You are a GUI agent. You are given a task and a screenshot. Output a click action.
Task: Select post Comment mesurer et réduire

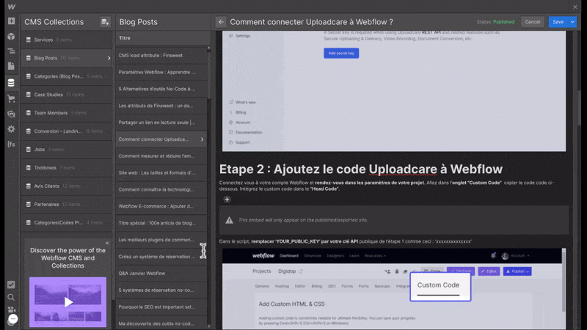point(161,156)
